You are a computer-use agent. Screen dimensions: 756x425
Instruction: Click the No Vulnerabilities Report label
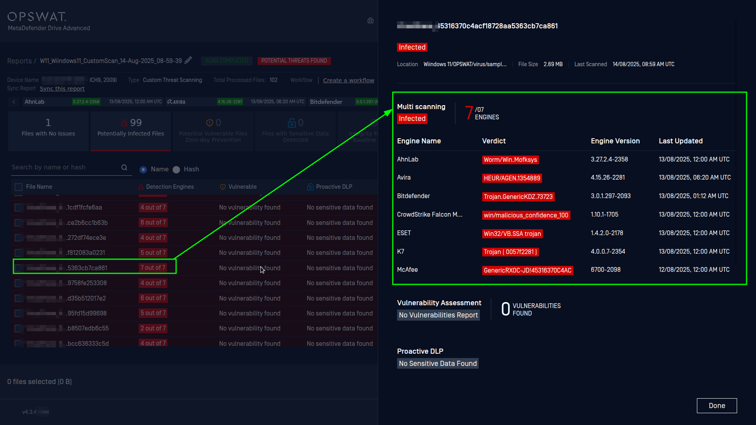tap(438, 315)
